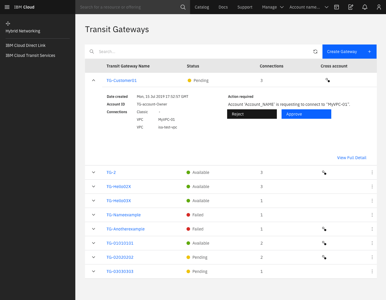Open overflow menu for TG-2
The width and height of the screenshot is (386, 300).
click(x=372, y=172)
